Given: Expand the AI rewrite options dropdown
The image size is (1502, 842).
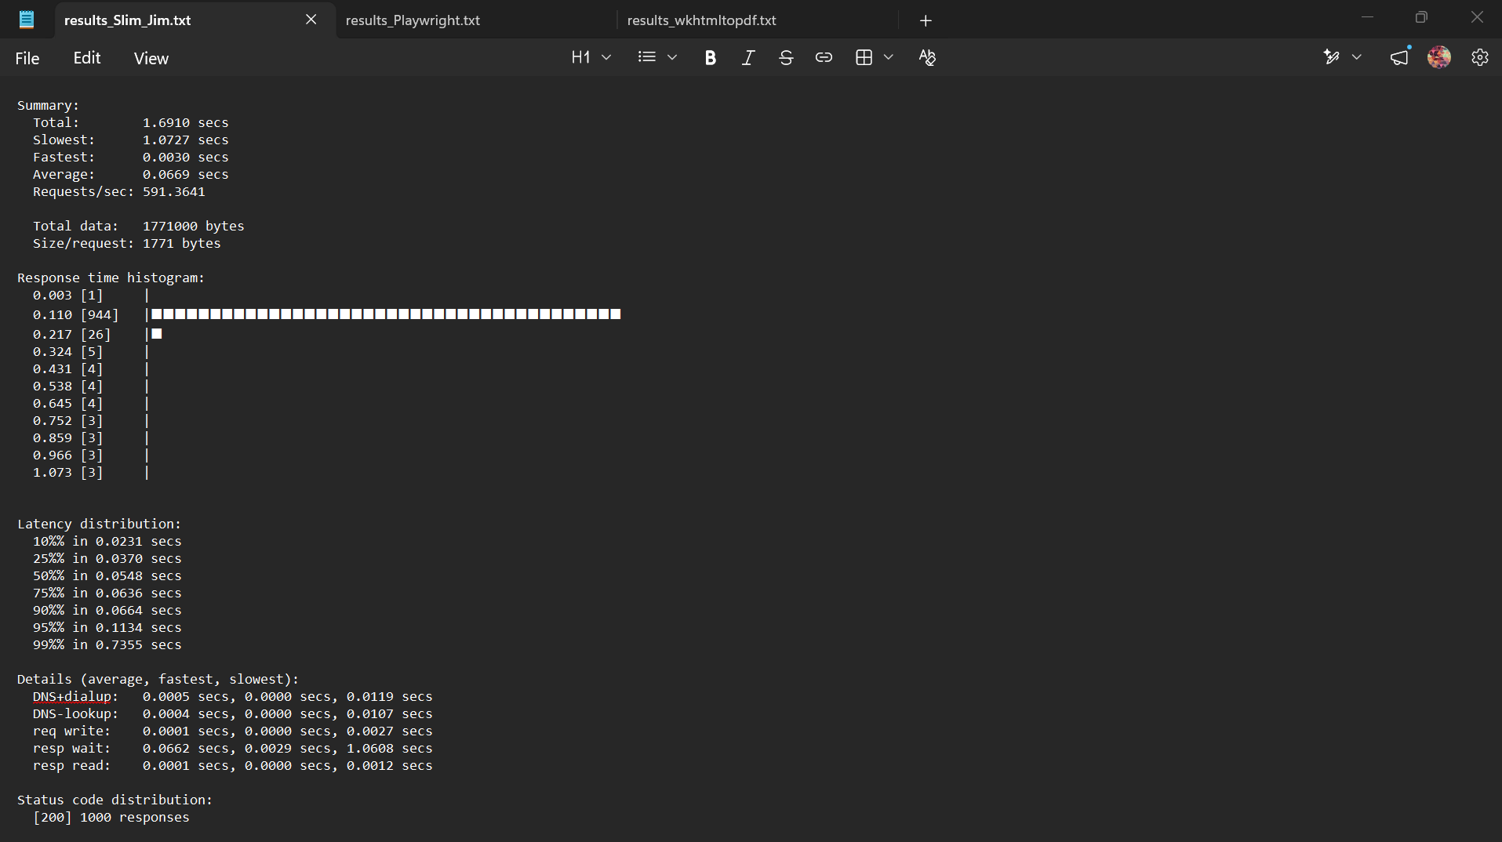Looking at the screenshot, I should coord(1357,57).
